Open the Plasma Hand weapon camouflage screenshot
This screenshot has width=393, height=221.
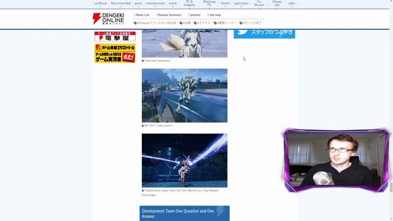[x=184, y=160]
